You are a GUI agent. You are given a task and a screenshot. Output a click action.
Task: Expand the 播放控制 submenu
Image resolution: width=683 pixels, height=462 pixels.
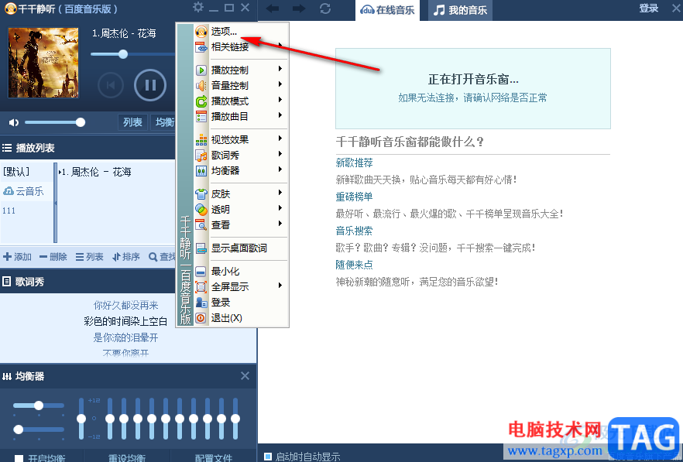[280, 69]
